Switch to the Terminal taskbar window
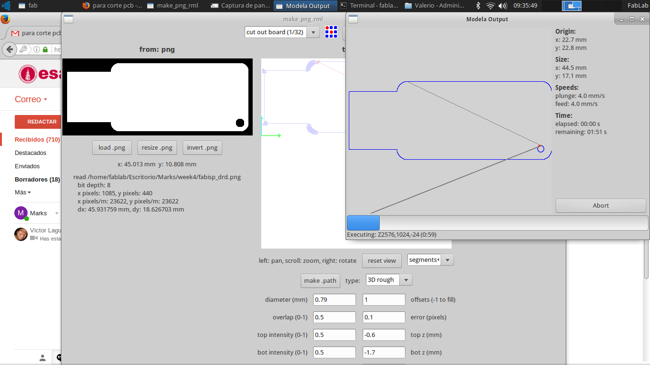Viewport: 650px width, 365px height. 370,6
